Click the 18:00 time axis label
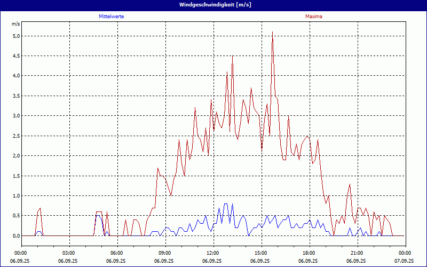 coord(309,253)
